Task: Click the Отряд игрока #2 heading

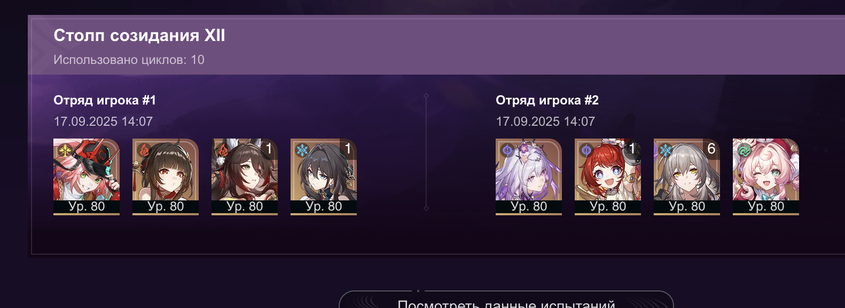Action: [547, 100]
